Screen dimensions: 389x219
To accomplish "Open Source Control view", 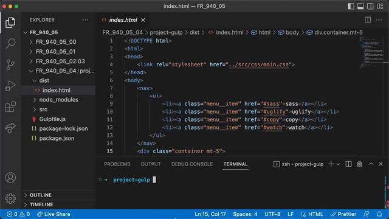I will [10, 64].
